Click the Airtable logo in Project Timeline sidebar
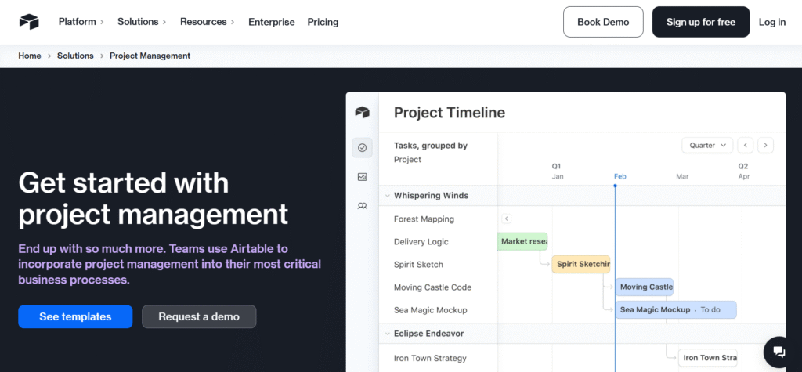 (x=362, y=113)
